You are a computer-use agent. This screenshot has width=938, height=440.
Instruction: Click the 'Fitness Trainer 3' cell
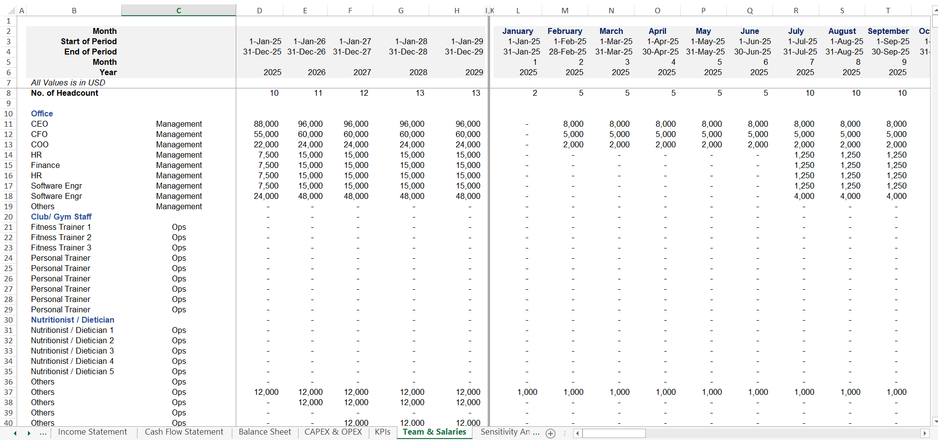point(61,247)
